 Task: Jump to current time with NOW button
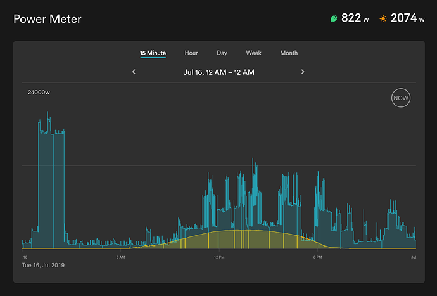pyautogui.click(x=400, y=98)
